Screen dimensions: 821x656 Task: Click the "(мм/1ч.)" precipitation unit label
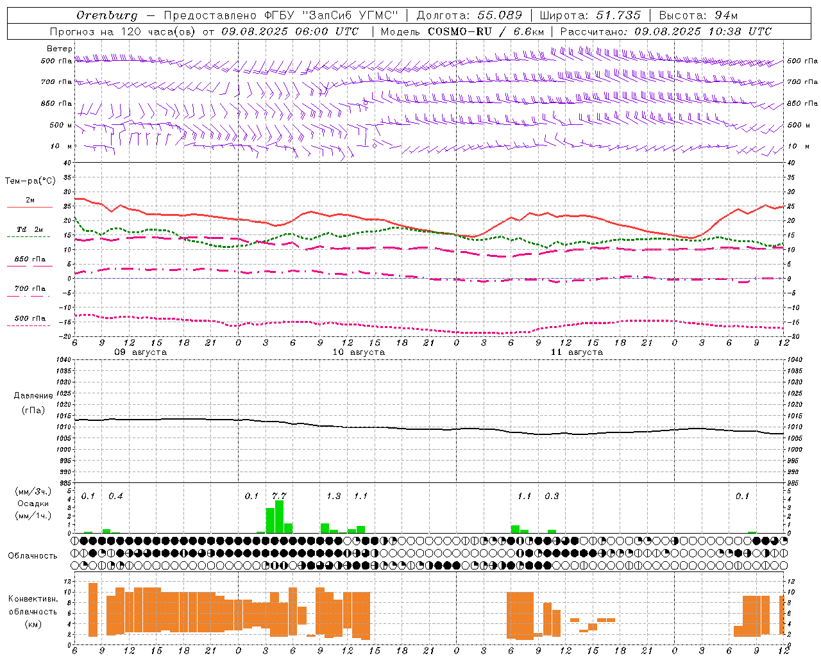tap(33, 516)
